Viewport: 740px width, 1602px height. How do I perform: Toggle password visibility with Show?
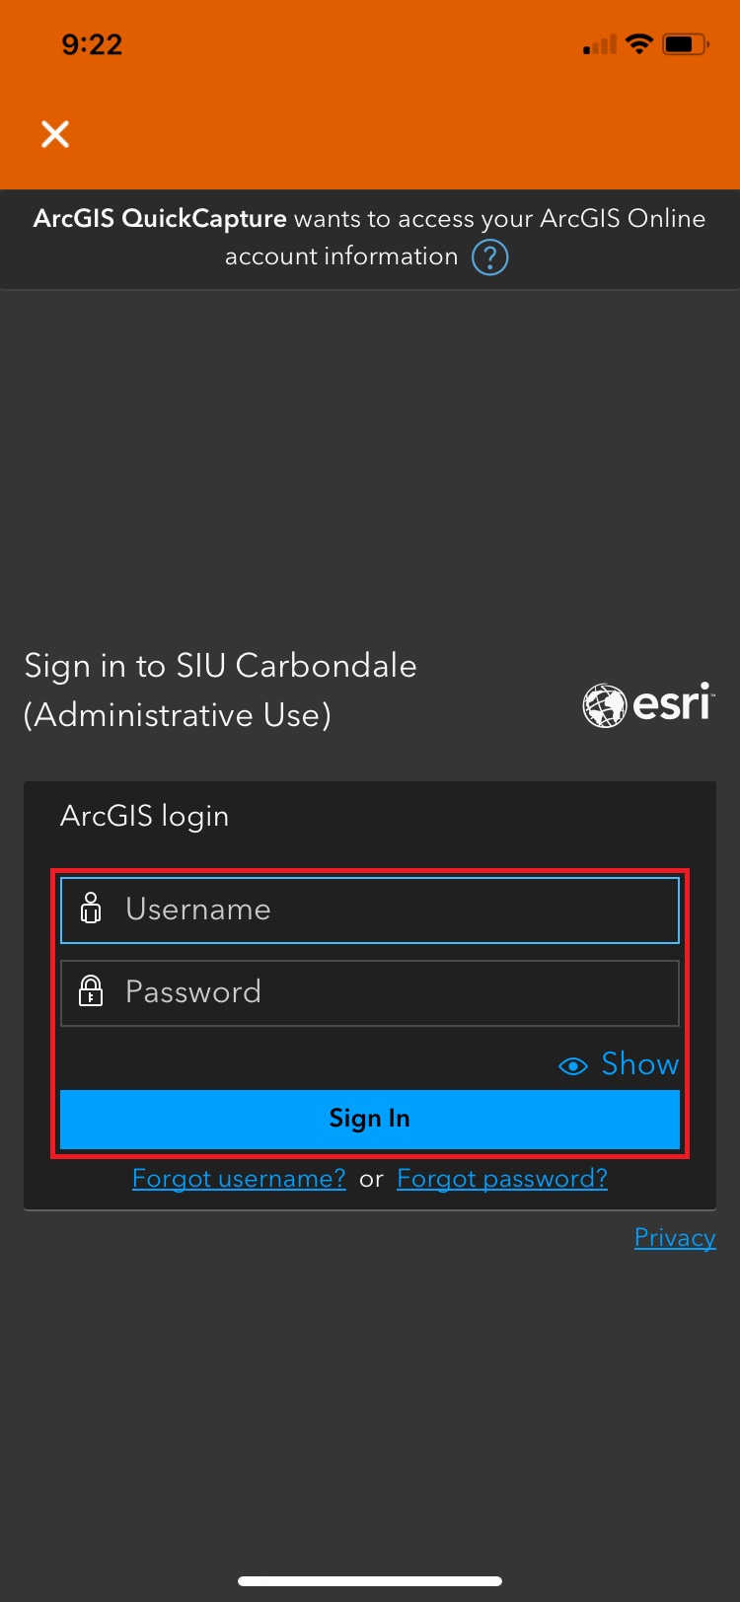[x=640, y=1064]
